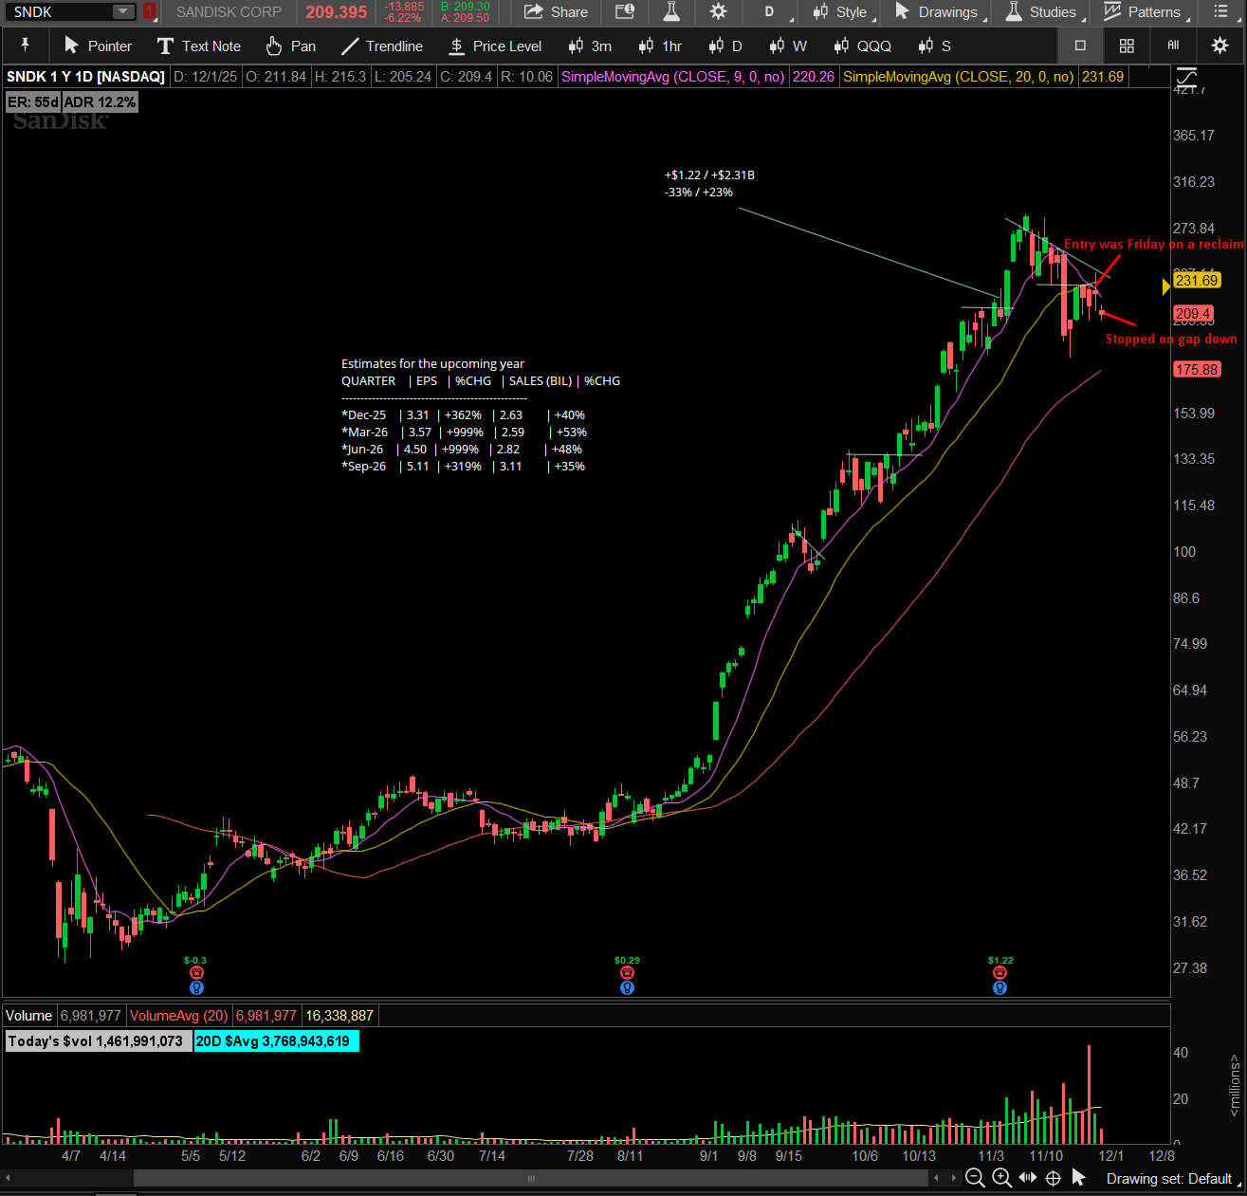Screen dimensions: 1247x1196
Task: Click the chart snapshot icon next to Share
Action: (x=625, y=12)
